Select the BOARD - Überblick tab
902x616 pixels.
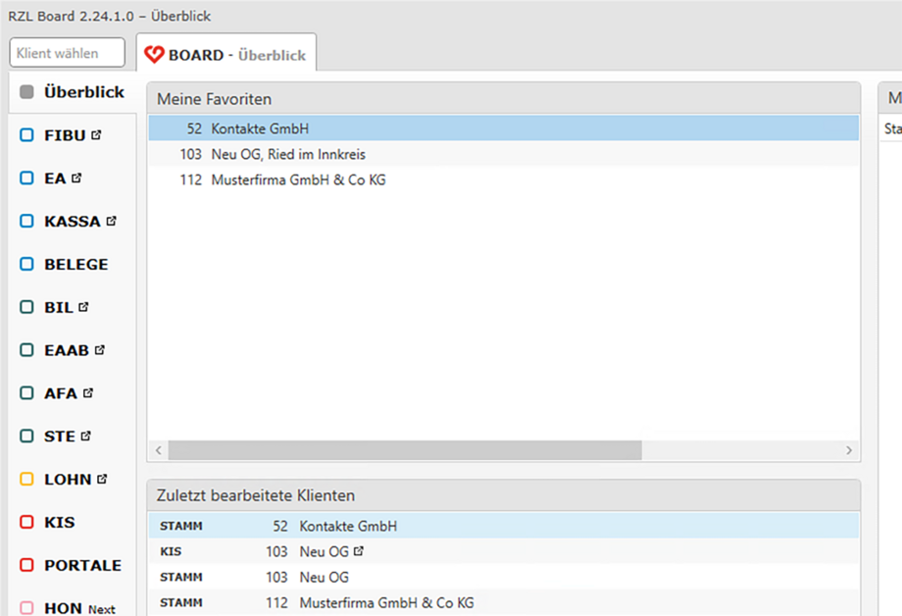click(226, 53)
